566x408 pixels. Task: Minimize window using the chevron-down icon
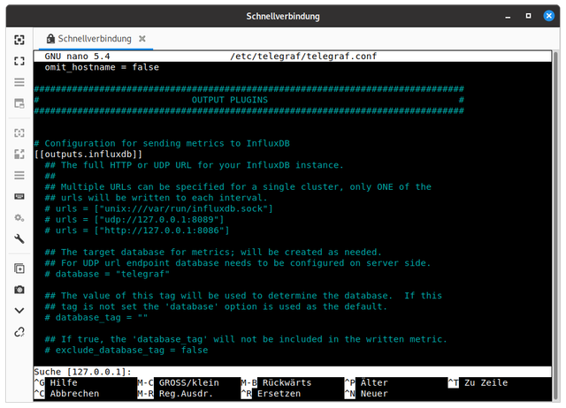pyautogui.click(x=19, y=311)
